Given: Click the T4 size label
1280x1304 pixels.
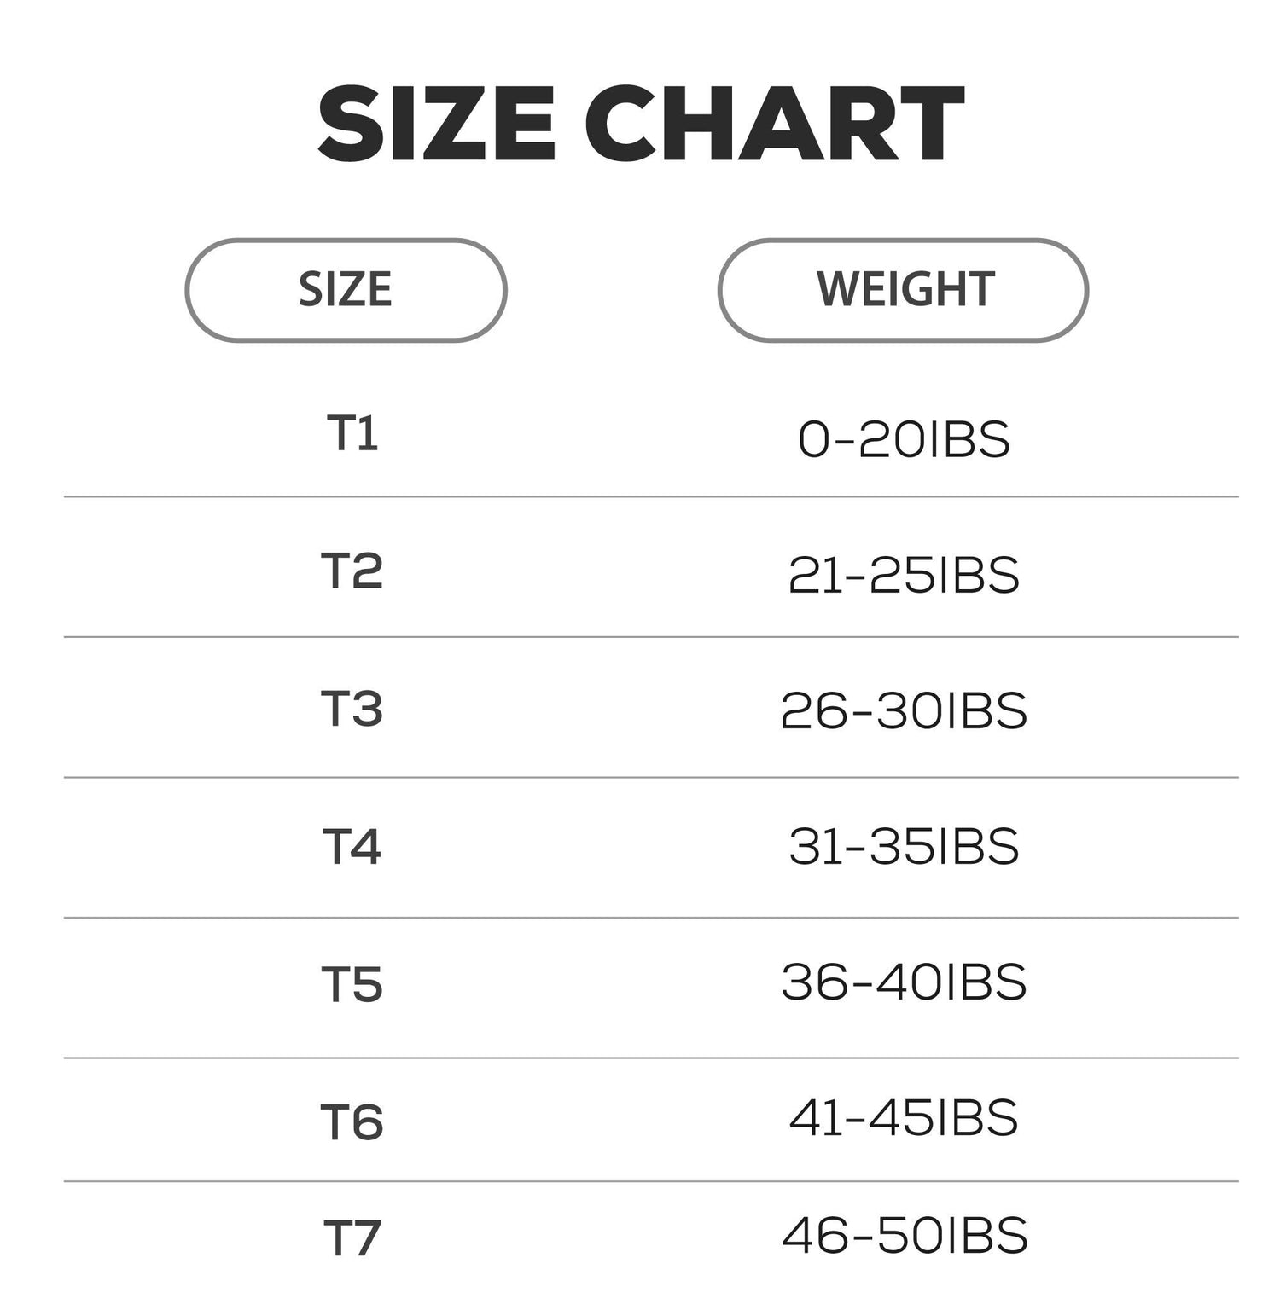Looking at the screenshot, I should [x=352, y=847].
